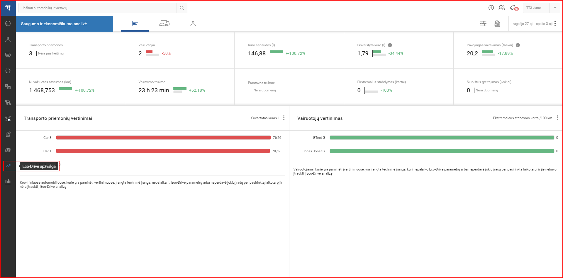This screenshot has height=278, width=563.
Task: Click the Vairuotojai -50% change indicator
Action: [x=166, y=53]
